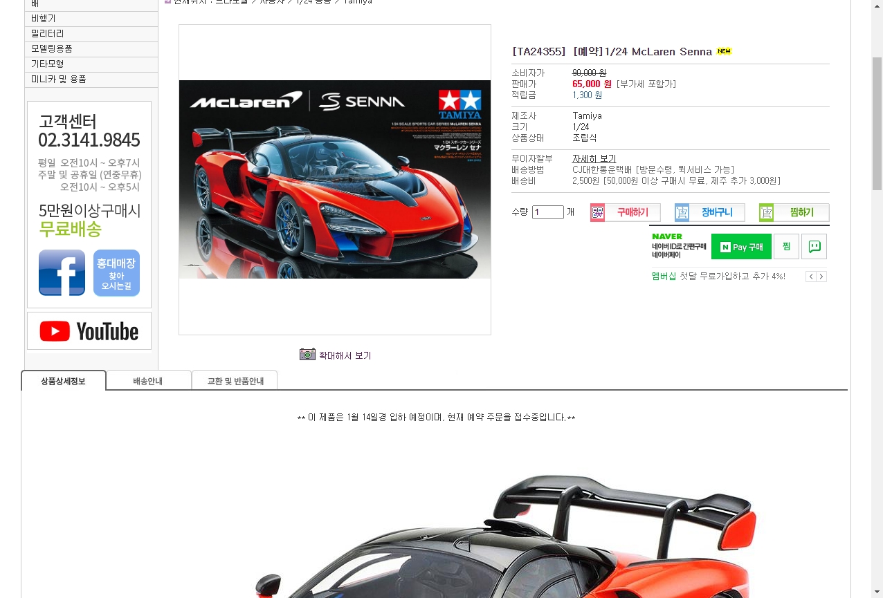Click the McLaren Senna box art image
883x598 pixels.
(335, 180)
